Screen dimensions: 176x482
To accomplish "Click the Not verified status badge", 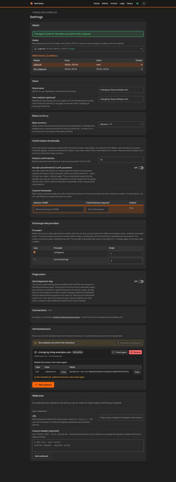I will pyautogui.click(x=78, y=352).
